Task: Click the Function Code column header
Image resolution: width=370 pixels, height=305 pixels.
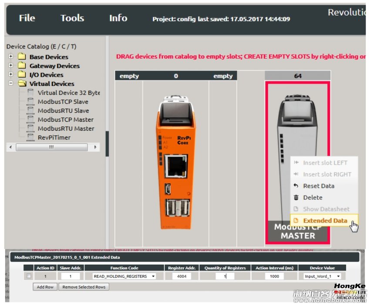Action: click(x=124, y=268)
